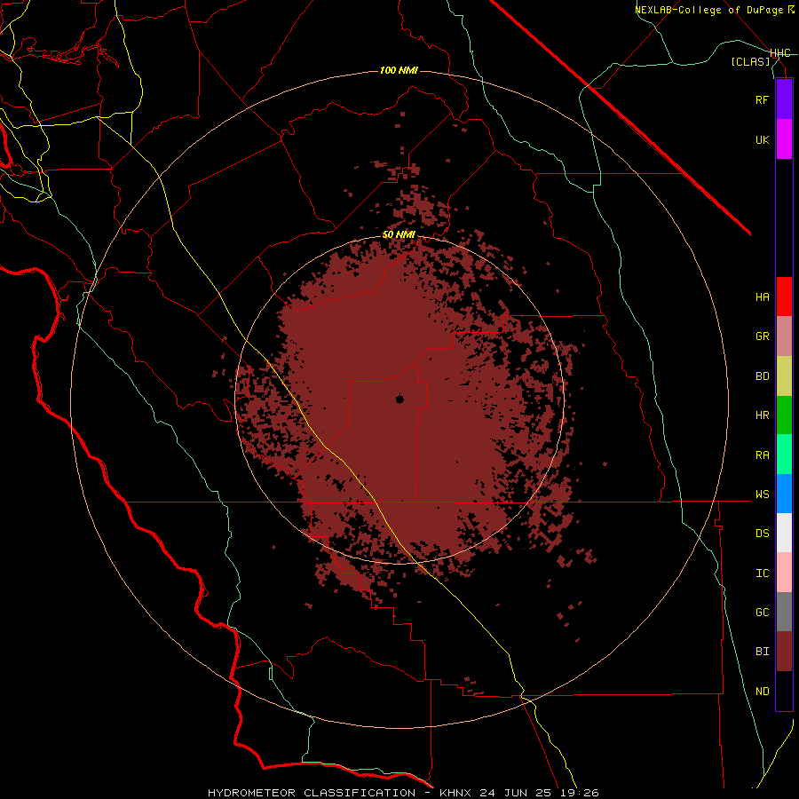Viewport: 799px width, 799px height.
Task: Click the RF purple legend swatch
Action: tap(784, 99)
